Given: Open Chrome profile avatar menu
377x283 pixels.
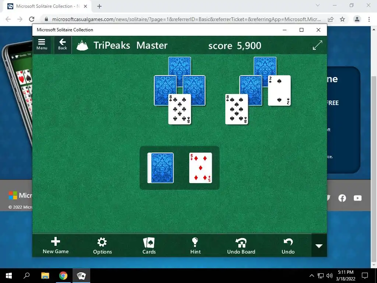Looking at the screenshot, I should 357,19.
